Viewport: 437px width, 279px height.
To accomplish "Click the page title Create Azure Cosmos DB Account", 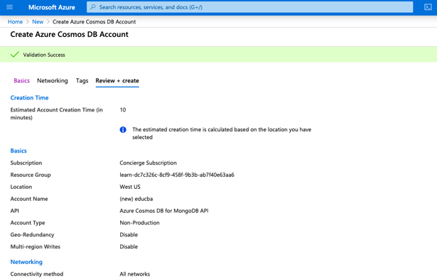I will click(x=70, y=35).
